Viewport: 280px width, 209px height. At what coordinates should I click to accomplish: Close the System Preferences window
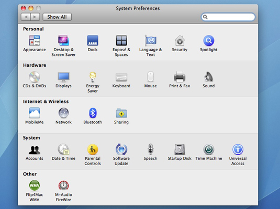[24, 8]
